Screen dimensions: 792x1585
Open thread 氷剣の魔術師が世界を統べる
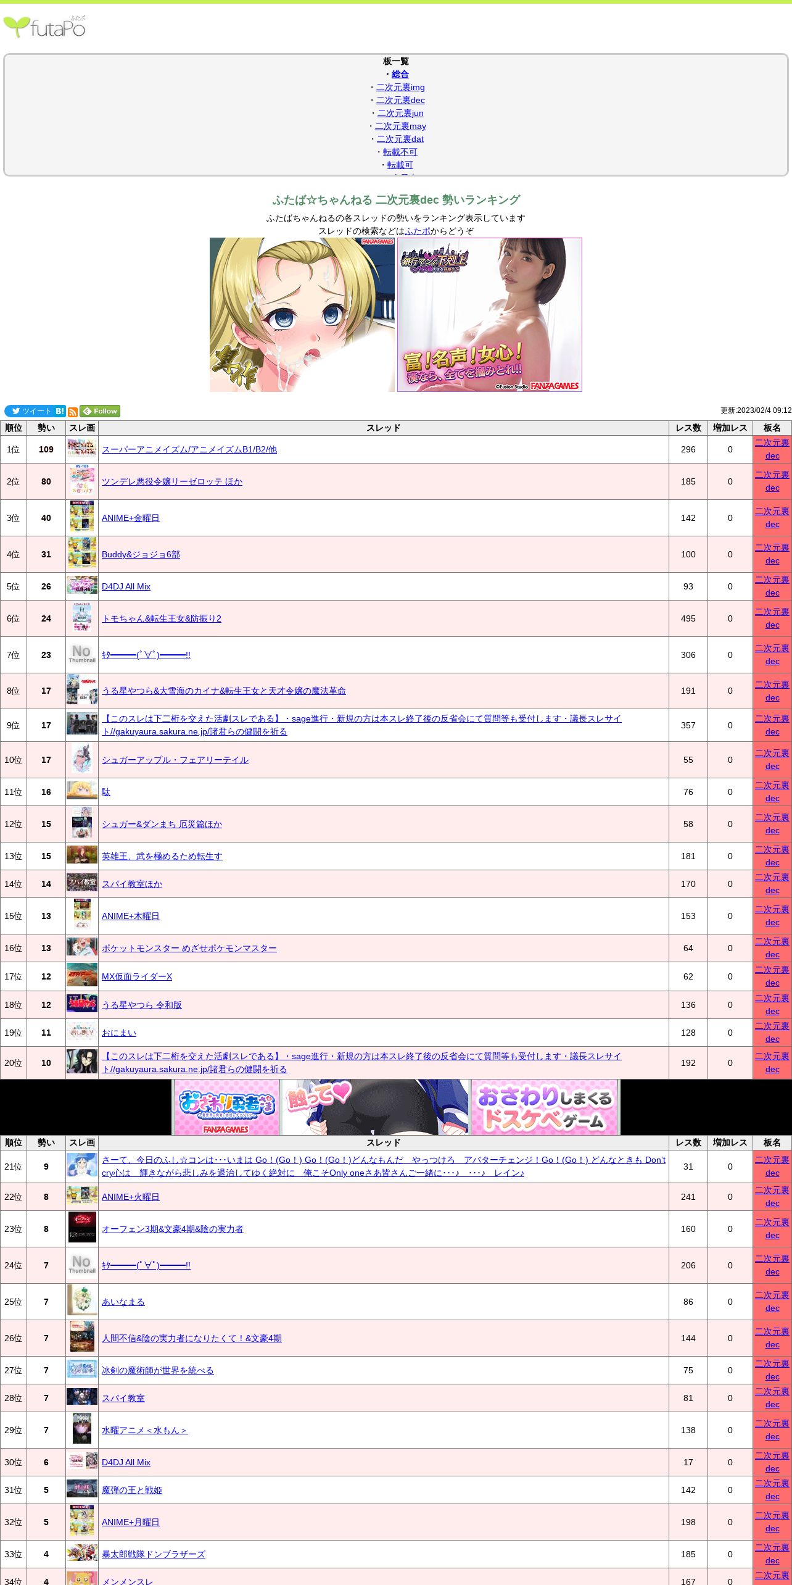point(158,1370)
